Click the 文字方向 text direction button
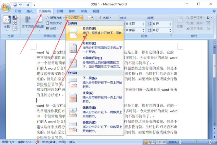 click(28, 23)
